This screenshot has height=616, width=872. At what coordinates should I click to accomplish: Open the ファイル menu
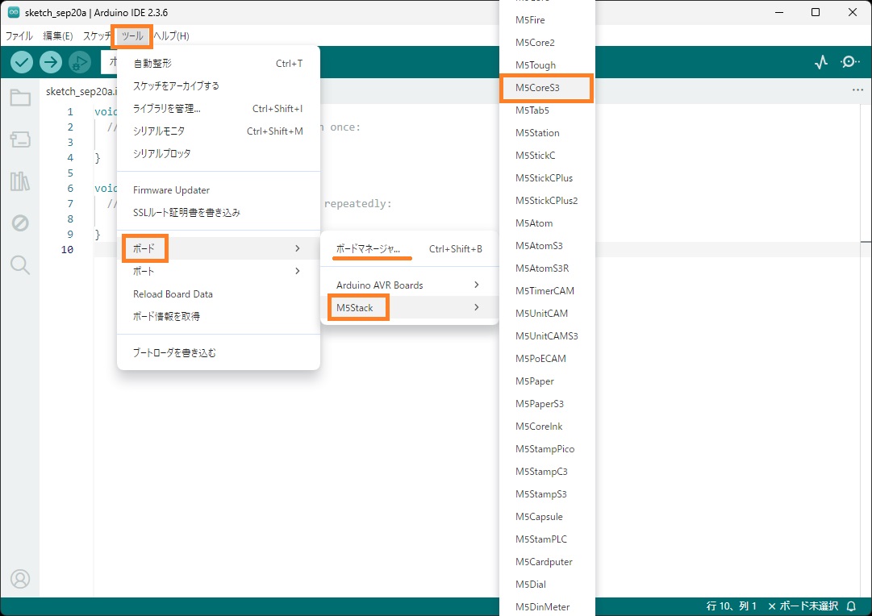19,36
